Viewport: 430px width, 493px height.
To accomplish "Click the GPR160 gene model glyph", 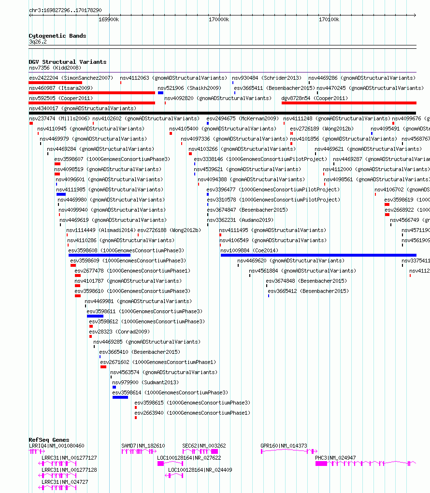I will [289, 451].
